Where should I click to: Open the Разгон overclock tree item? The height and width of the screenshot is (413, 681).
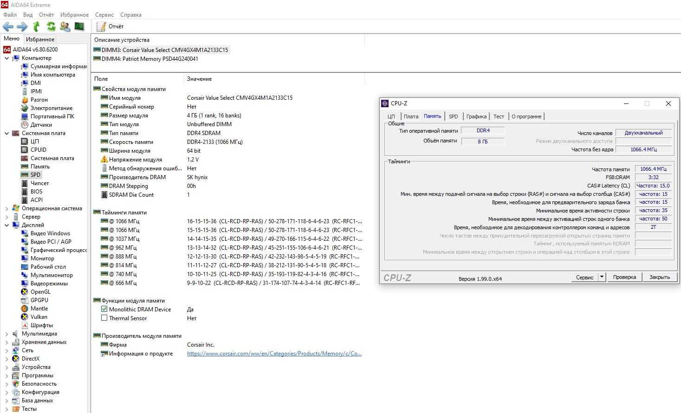[39, 100]
